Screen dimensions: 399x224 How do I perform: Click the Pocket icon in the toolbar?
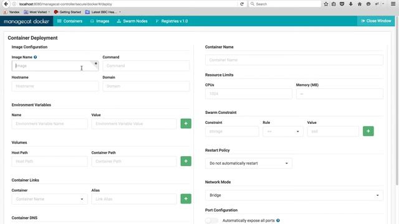click(x=342, y=4)
